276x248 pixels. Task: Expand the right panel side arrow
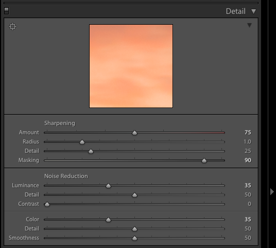(272, 191)
